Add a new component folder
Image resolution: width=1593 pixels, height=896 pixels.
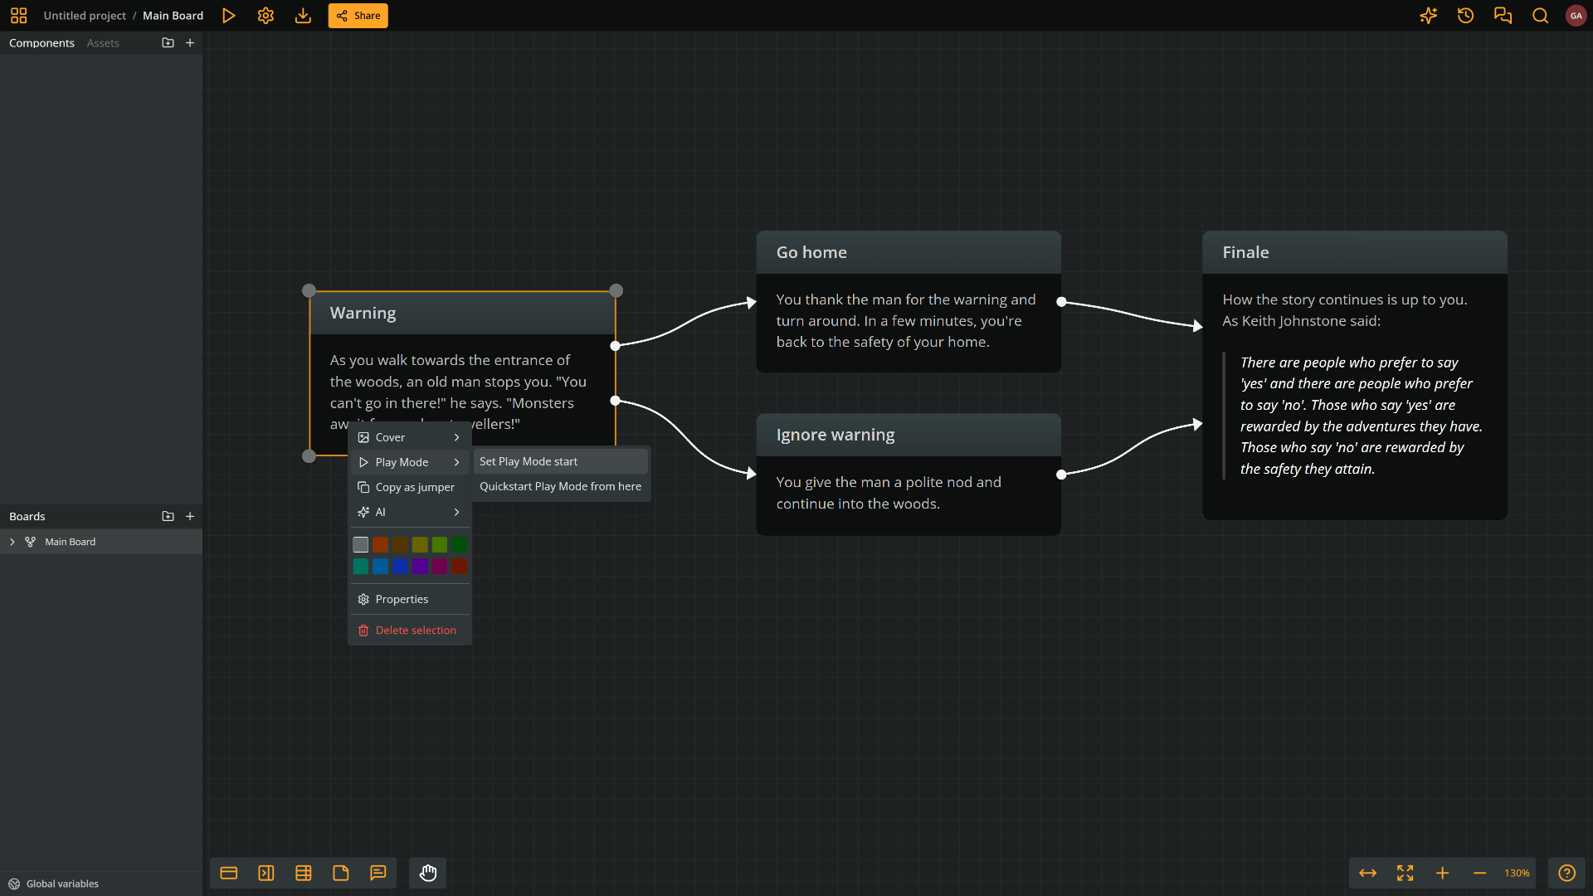point(168,42)
